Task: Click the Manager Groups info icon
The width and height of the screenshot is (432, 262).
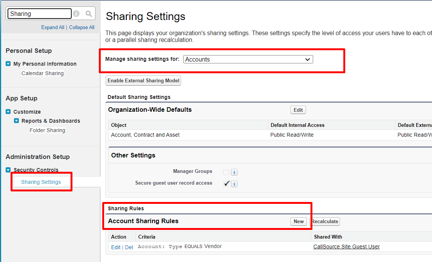Action: 234,173
